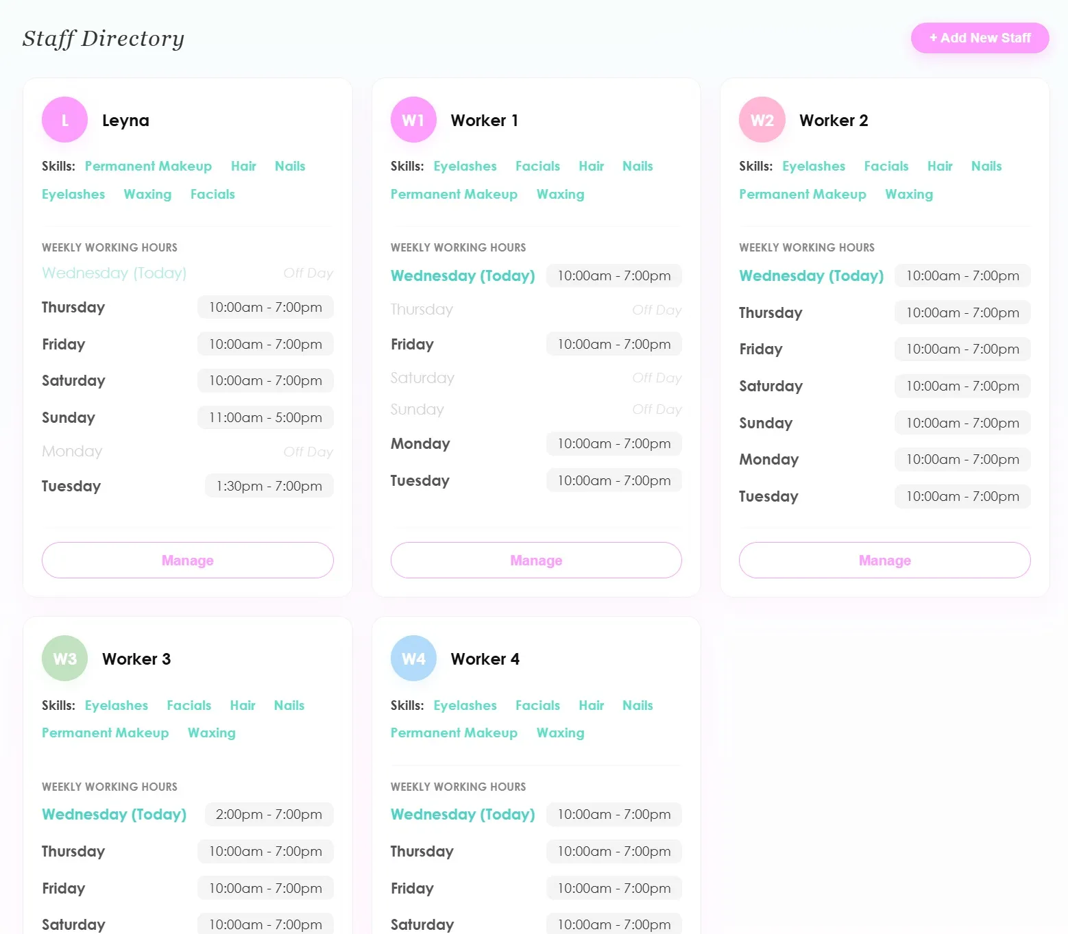Click Worker 2's Eyelashes skill
The width and height of the screenshot is (1068, 934).
click(x=814, y=166)
